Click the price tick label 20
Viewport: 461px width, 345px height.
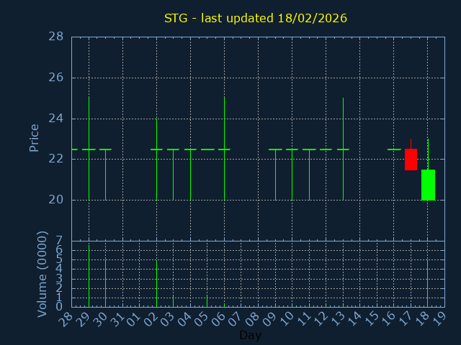55,200
